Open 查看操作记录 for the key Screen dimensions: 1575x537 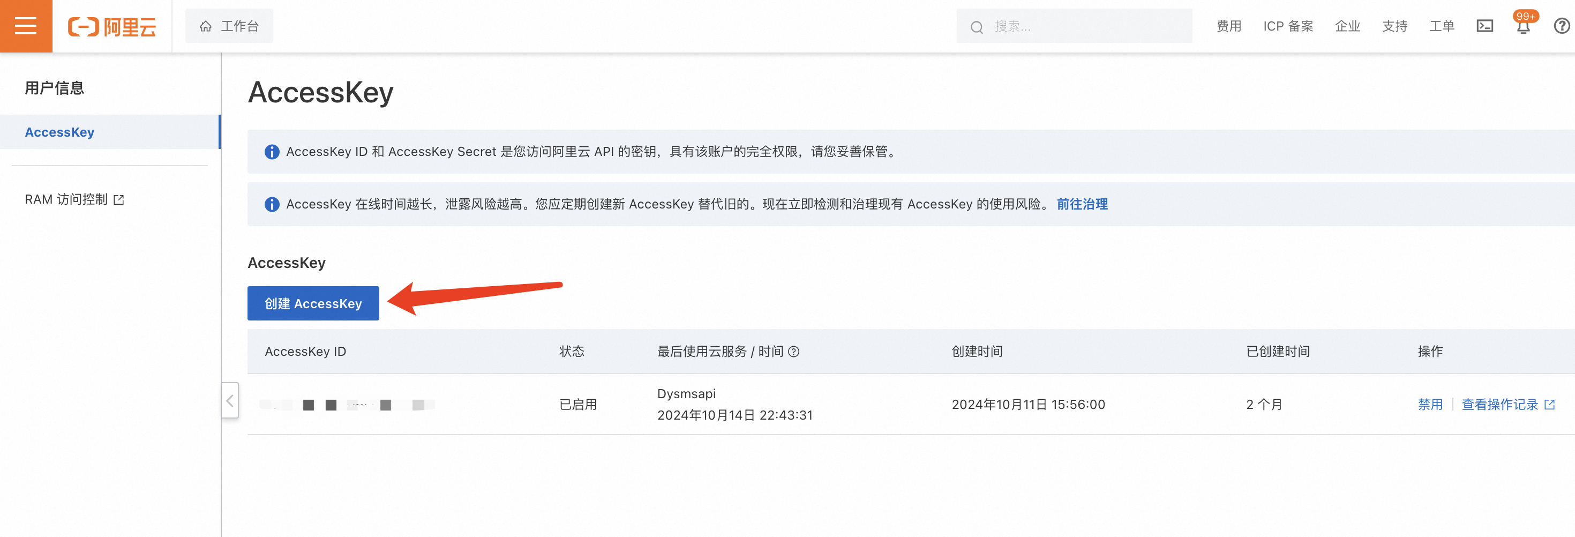(x=1500, y=405)
